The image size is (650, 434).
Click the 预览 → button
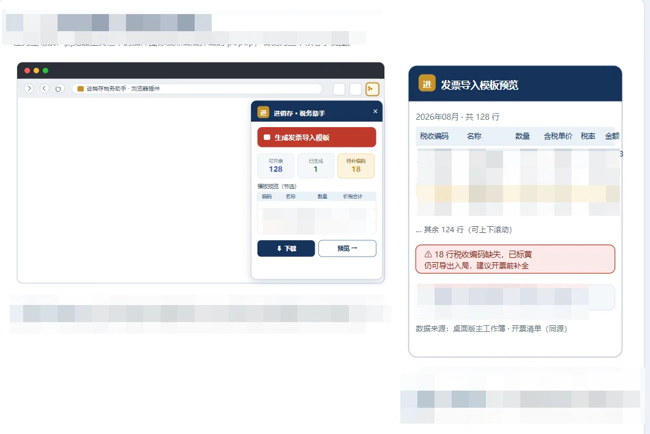point(348,248)
